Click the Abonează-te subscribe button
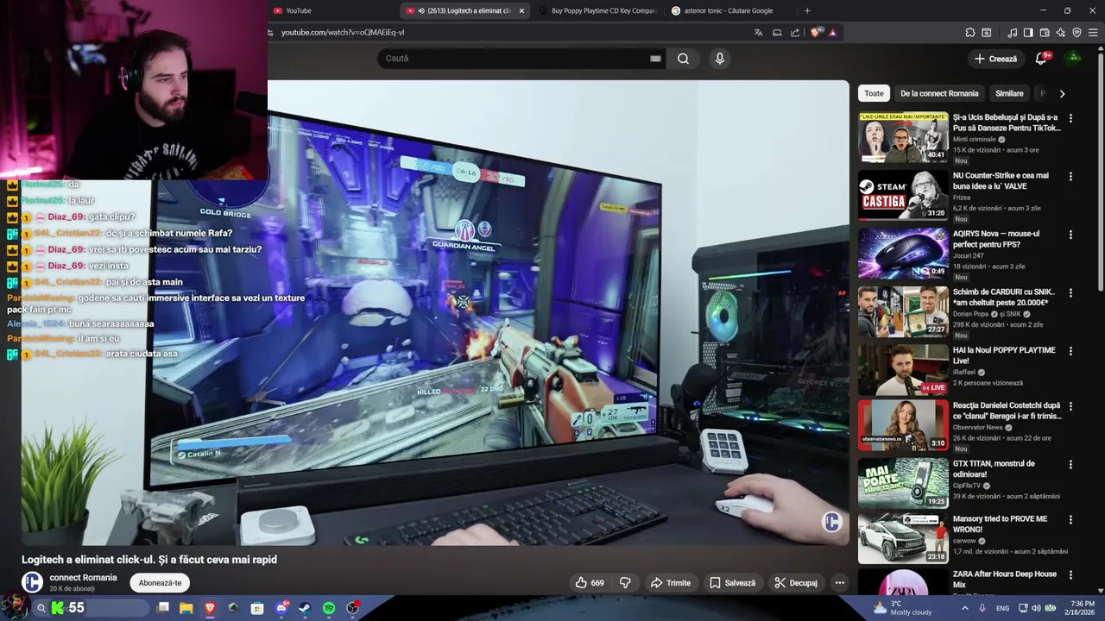This screenshot has height=621, width=1105. [x=160, y=583]
